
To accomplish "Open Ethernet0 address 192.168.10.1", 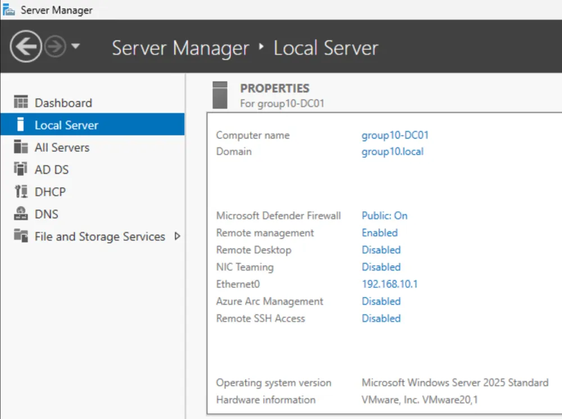I will coord(389,284).
